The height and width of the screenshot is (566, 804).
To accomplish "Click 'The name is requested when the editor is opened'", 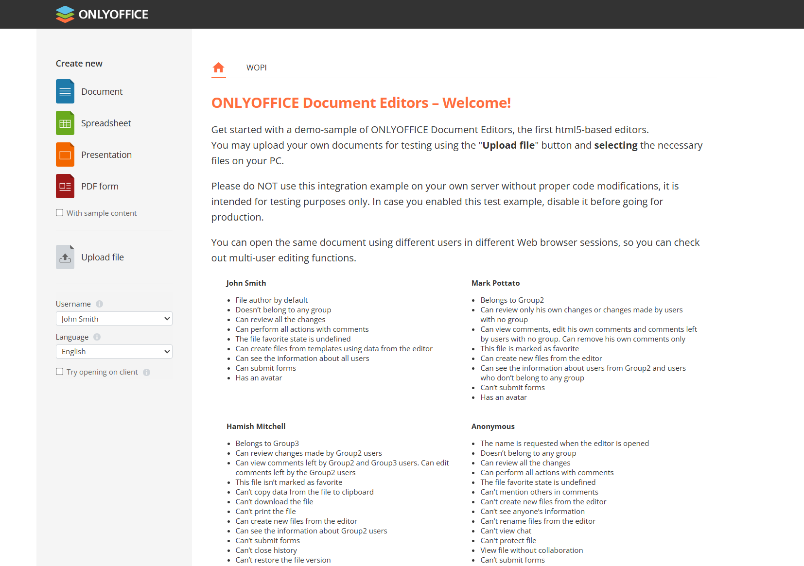I will click(565, 444).
